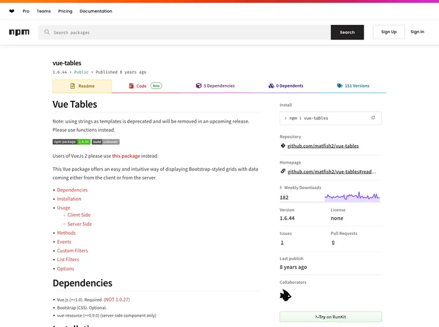Open Documentation link in top bar
The width and height of the screenshot is (439, 327).
point(96,11)
